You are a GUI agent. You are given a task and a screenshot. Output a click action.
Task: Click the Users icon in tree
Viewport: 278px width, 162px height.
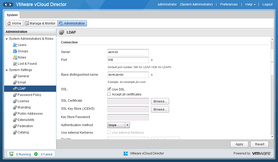tap(15, 45)
